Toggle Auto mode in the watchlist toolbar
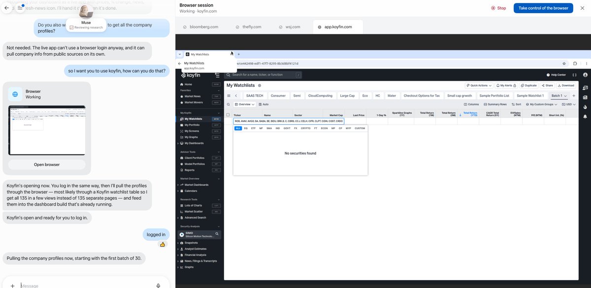Viewport: 591px width, 288px height. [x=263, y=105]
